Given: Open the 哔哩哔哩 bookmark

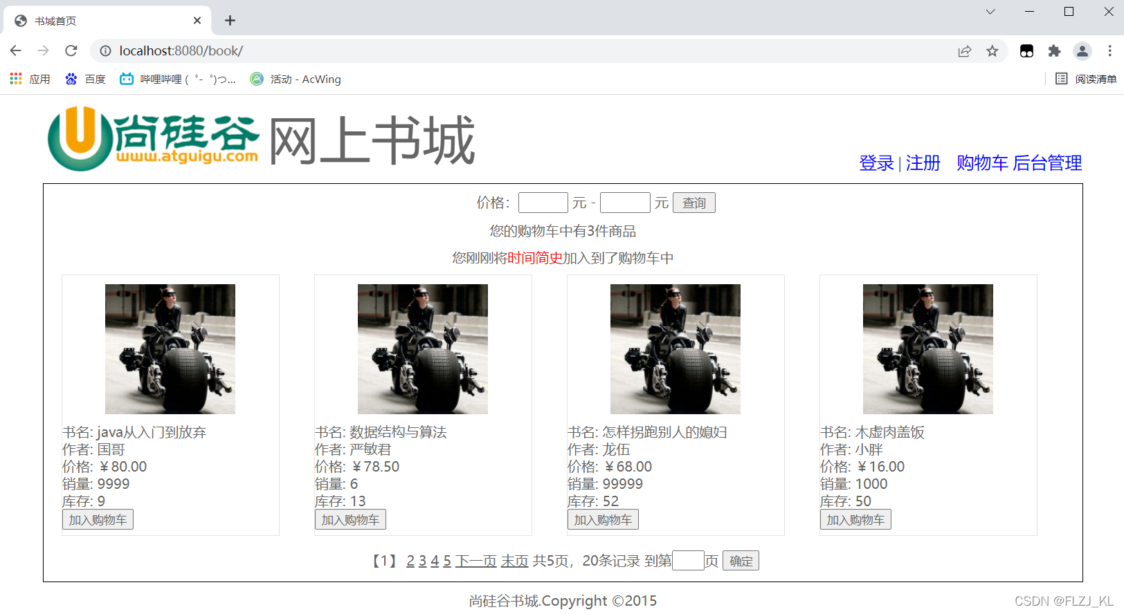Looking at the screenshot, I should coord(178,79).
